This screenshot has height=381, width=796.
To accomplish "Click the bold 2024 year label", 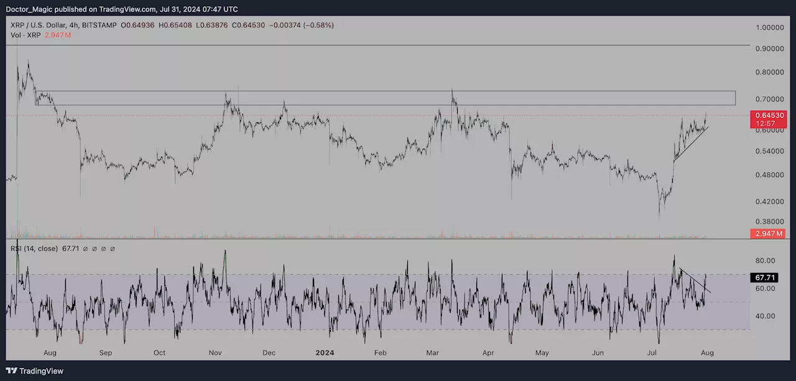I will (325, 353).
